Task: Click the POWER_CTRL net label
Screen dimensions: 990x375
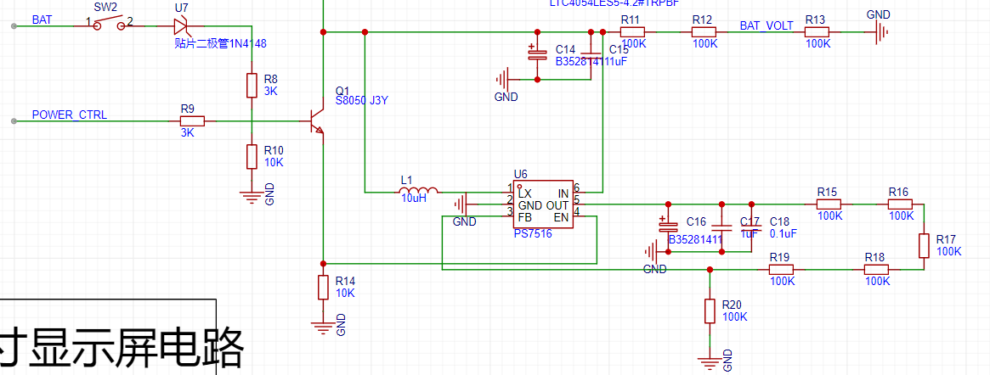Action: coord(70,115)
